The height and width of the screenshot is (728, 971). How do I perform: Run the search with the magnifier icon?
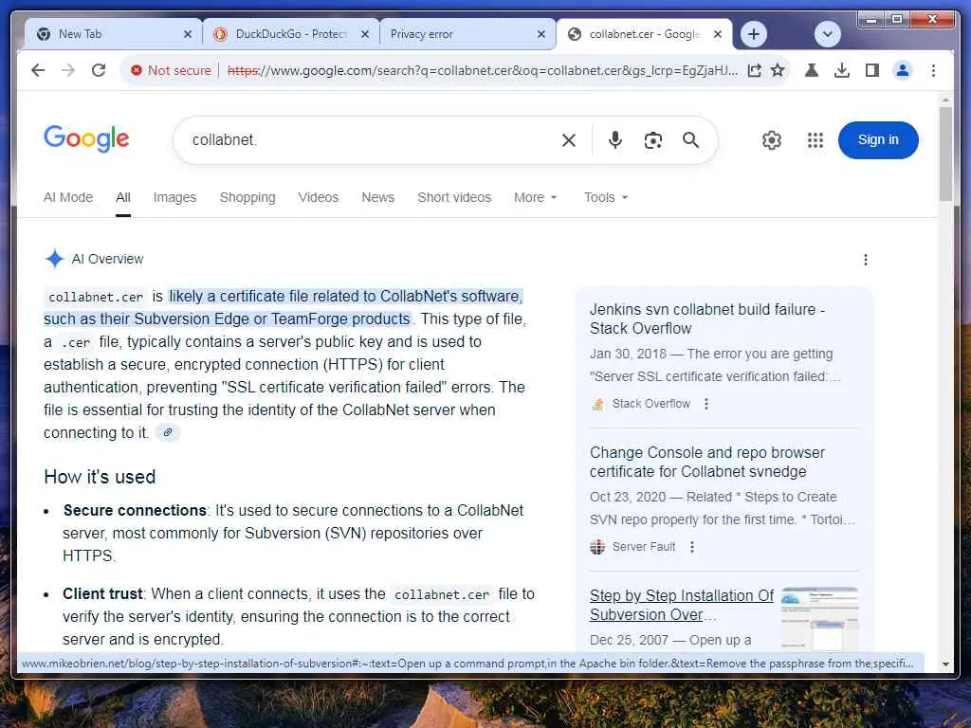pos(690,140)
